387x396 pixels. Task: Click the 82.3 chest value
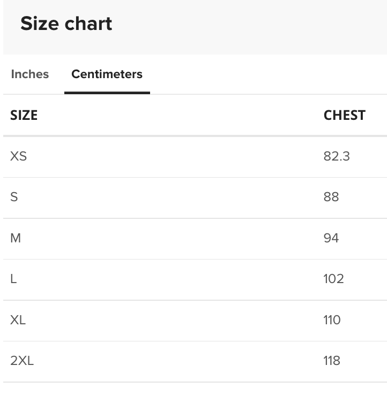tap(337, 156)
